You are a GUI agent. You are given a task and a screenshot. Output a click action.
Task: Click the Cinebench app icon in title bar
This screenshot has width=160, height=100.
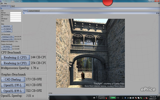click(1, 1)
